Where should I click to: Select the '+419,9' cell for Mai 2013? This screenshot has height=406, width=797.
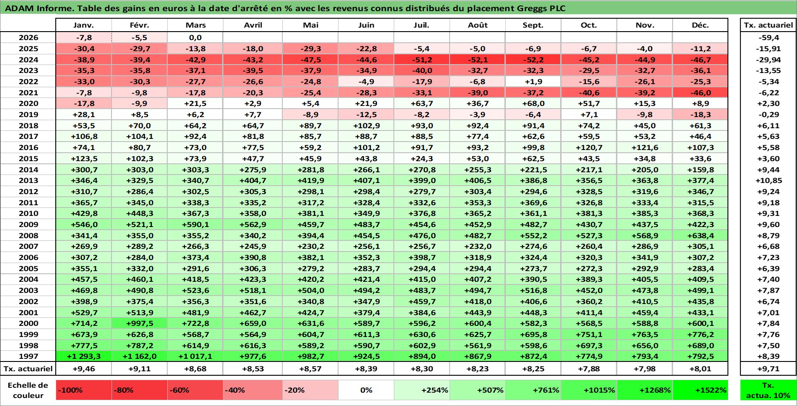(310, 180)
